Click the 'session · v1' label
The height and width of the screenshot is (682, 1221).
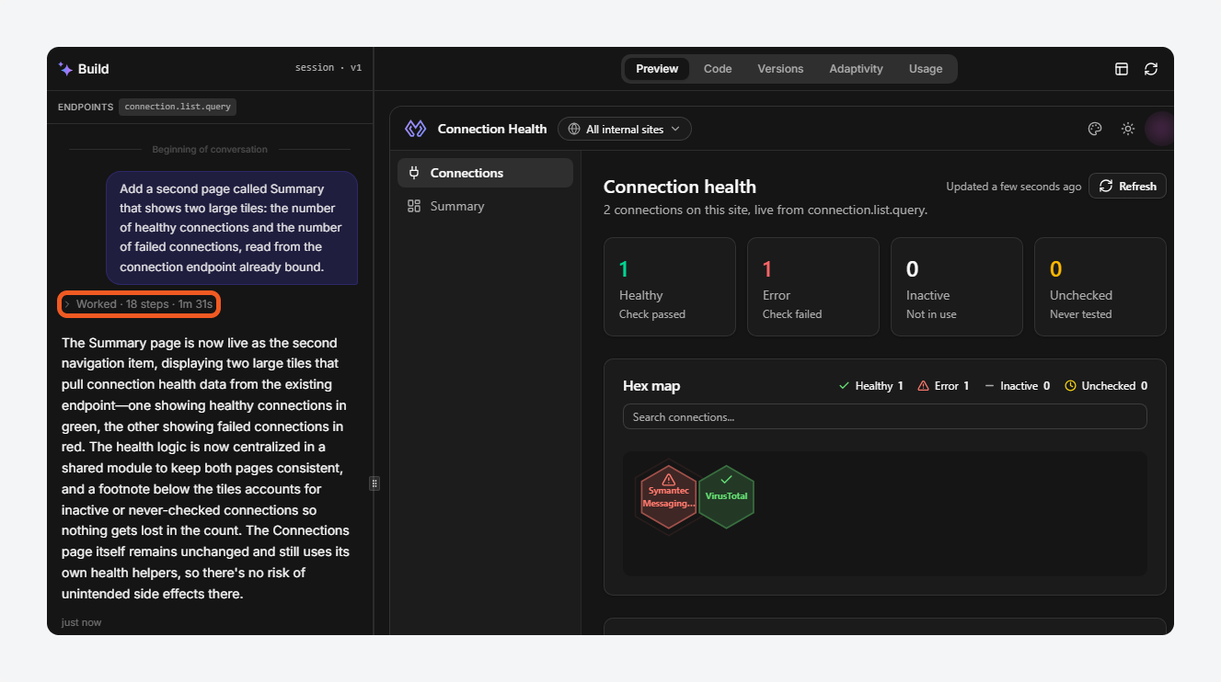328,68
